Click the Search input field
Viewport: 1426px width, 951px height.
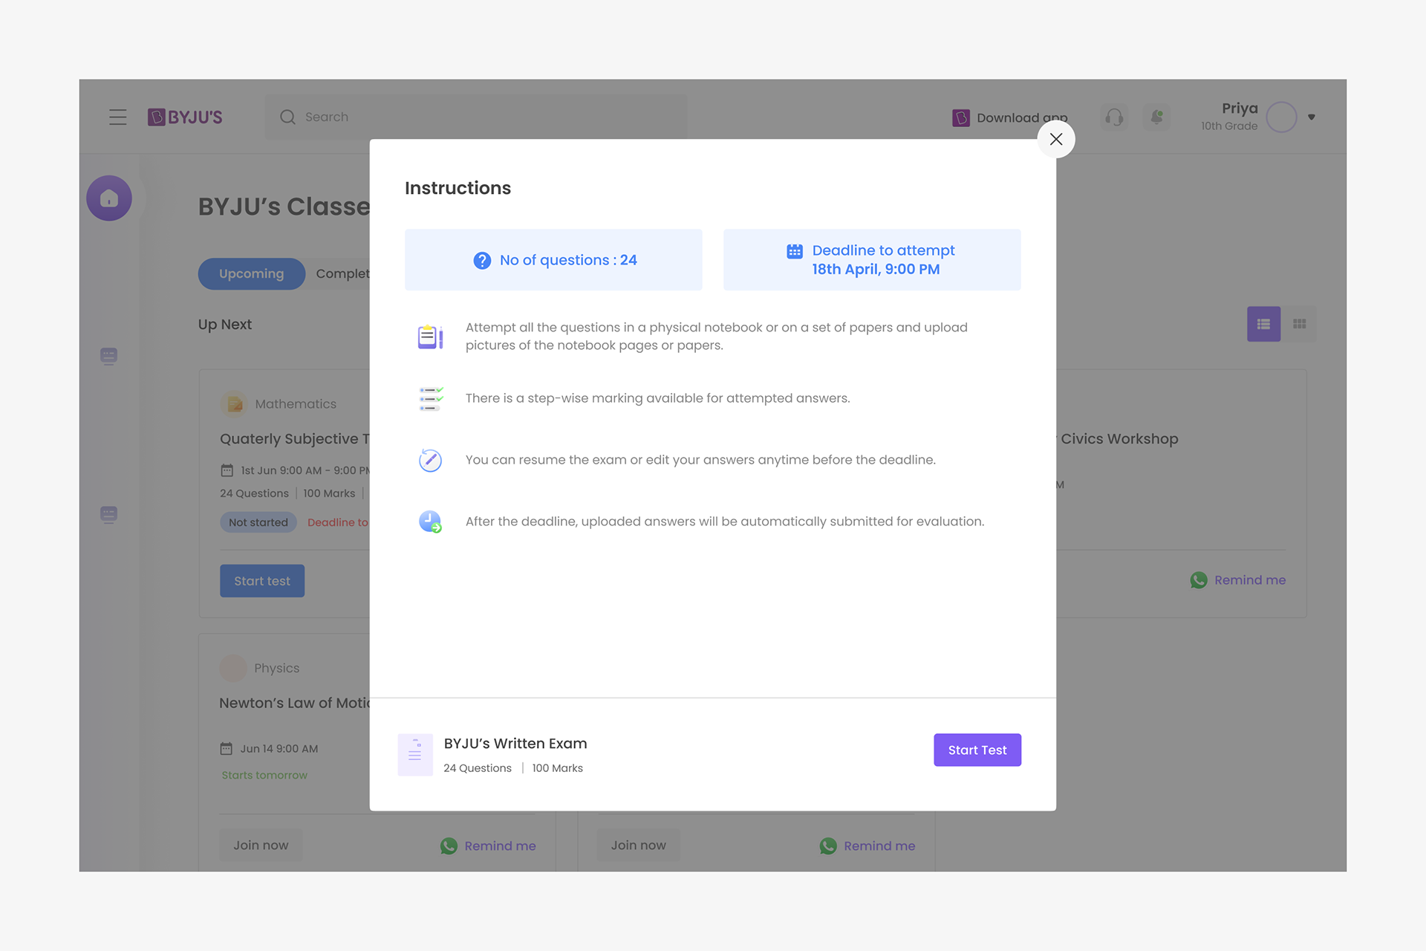(476, 117)
